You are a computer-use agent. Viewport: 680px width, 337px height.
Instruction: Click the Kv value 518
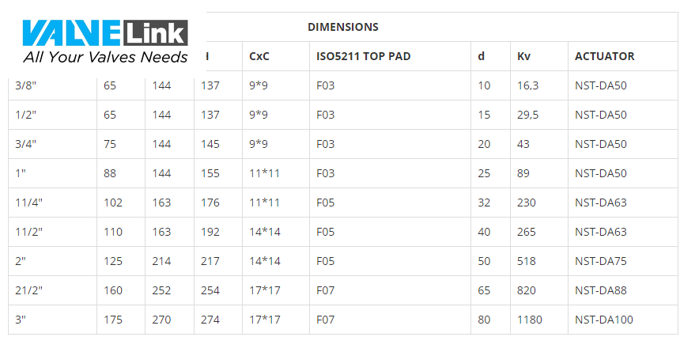(x=527, y=261)
